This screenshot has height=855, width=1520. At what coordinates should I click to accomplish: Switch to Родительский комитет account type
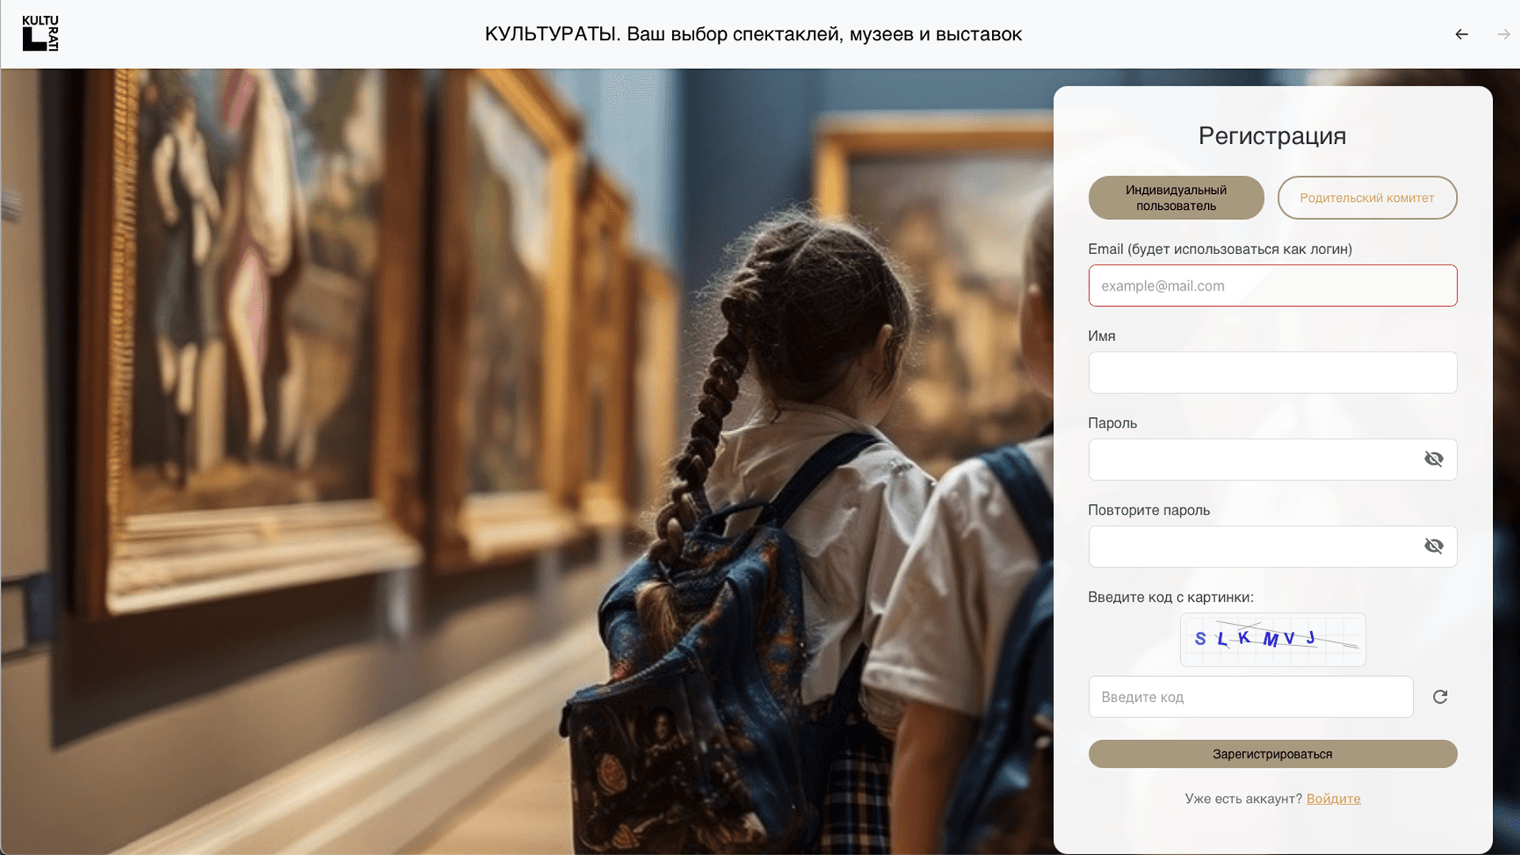1367,198
